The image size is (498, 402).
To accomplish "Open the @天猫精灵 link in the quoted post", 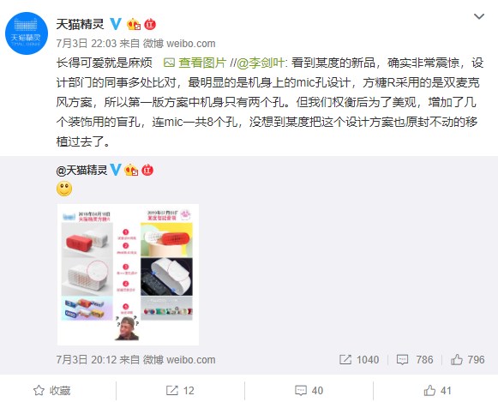I will point(81,171).
